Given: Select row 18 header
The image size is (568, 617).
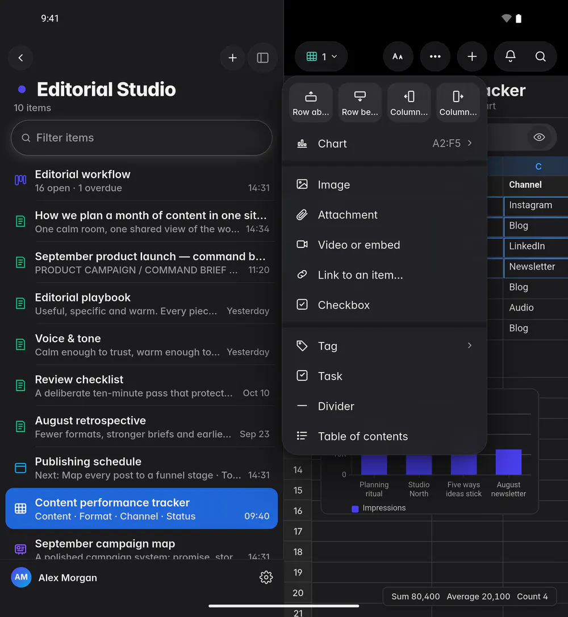Looking at the screenshot, I should (x=298, y=552).
